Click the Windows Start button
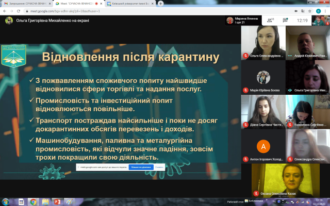330x206 pixels. tap(5, 202)
